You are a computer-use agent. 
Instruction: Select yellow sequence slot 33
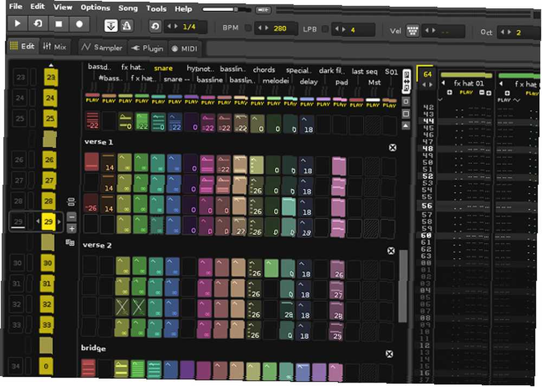click(x=47, y=325)
